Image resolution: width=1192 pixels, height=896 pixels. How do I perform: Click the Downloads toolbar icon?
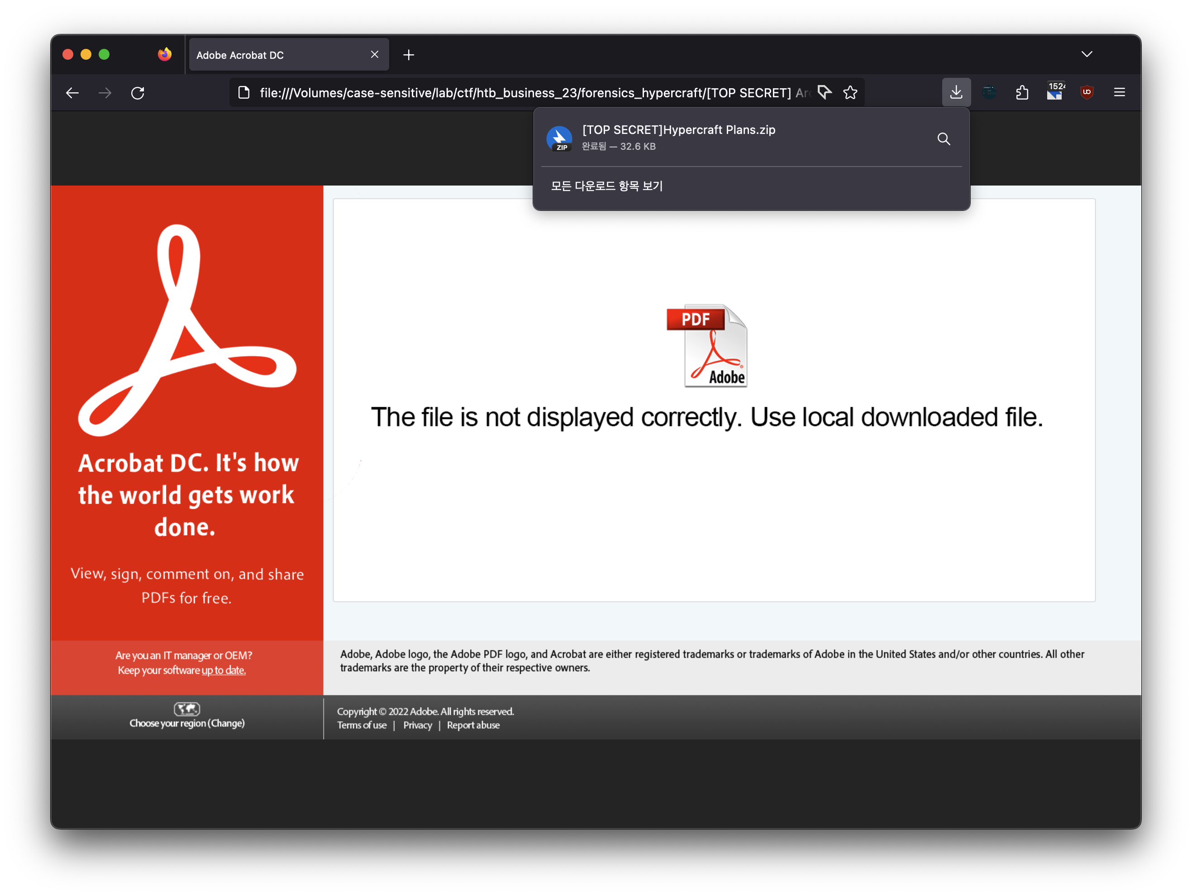[956, 92]
